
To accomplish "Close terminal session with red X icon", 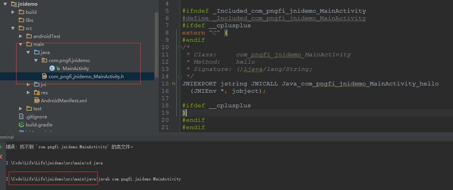I will coord(2,157).
